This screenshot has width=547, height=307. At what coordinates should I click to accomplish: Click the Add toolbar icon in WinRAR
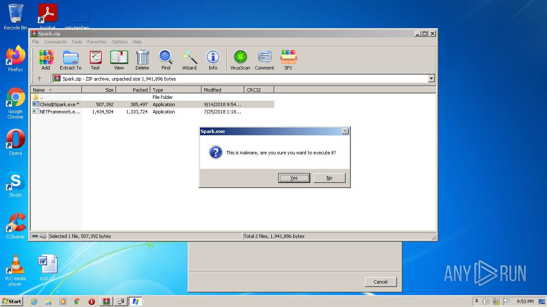46,60
